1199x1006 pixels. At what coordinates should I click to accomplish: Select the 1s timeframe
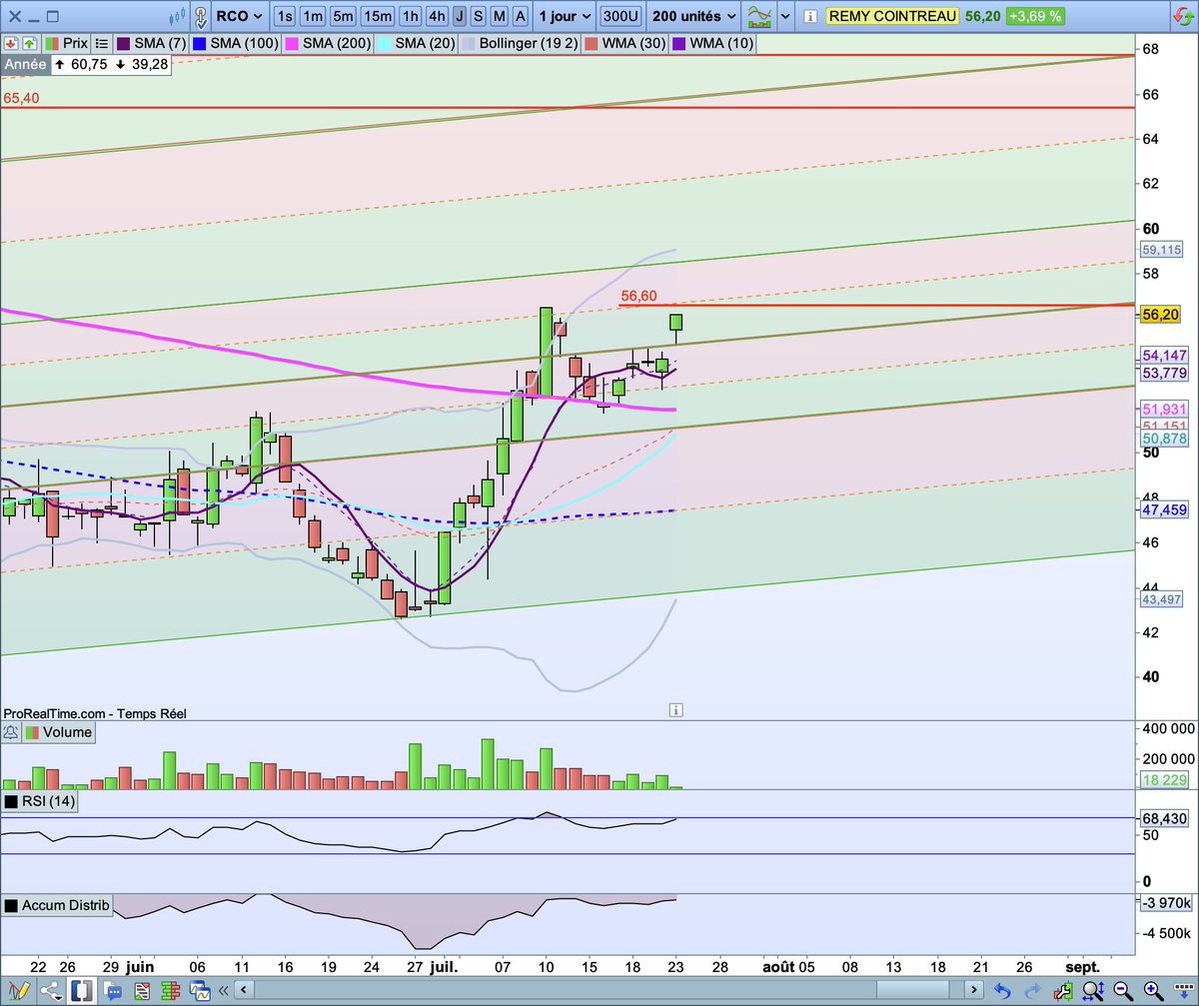click(285, 16)
